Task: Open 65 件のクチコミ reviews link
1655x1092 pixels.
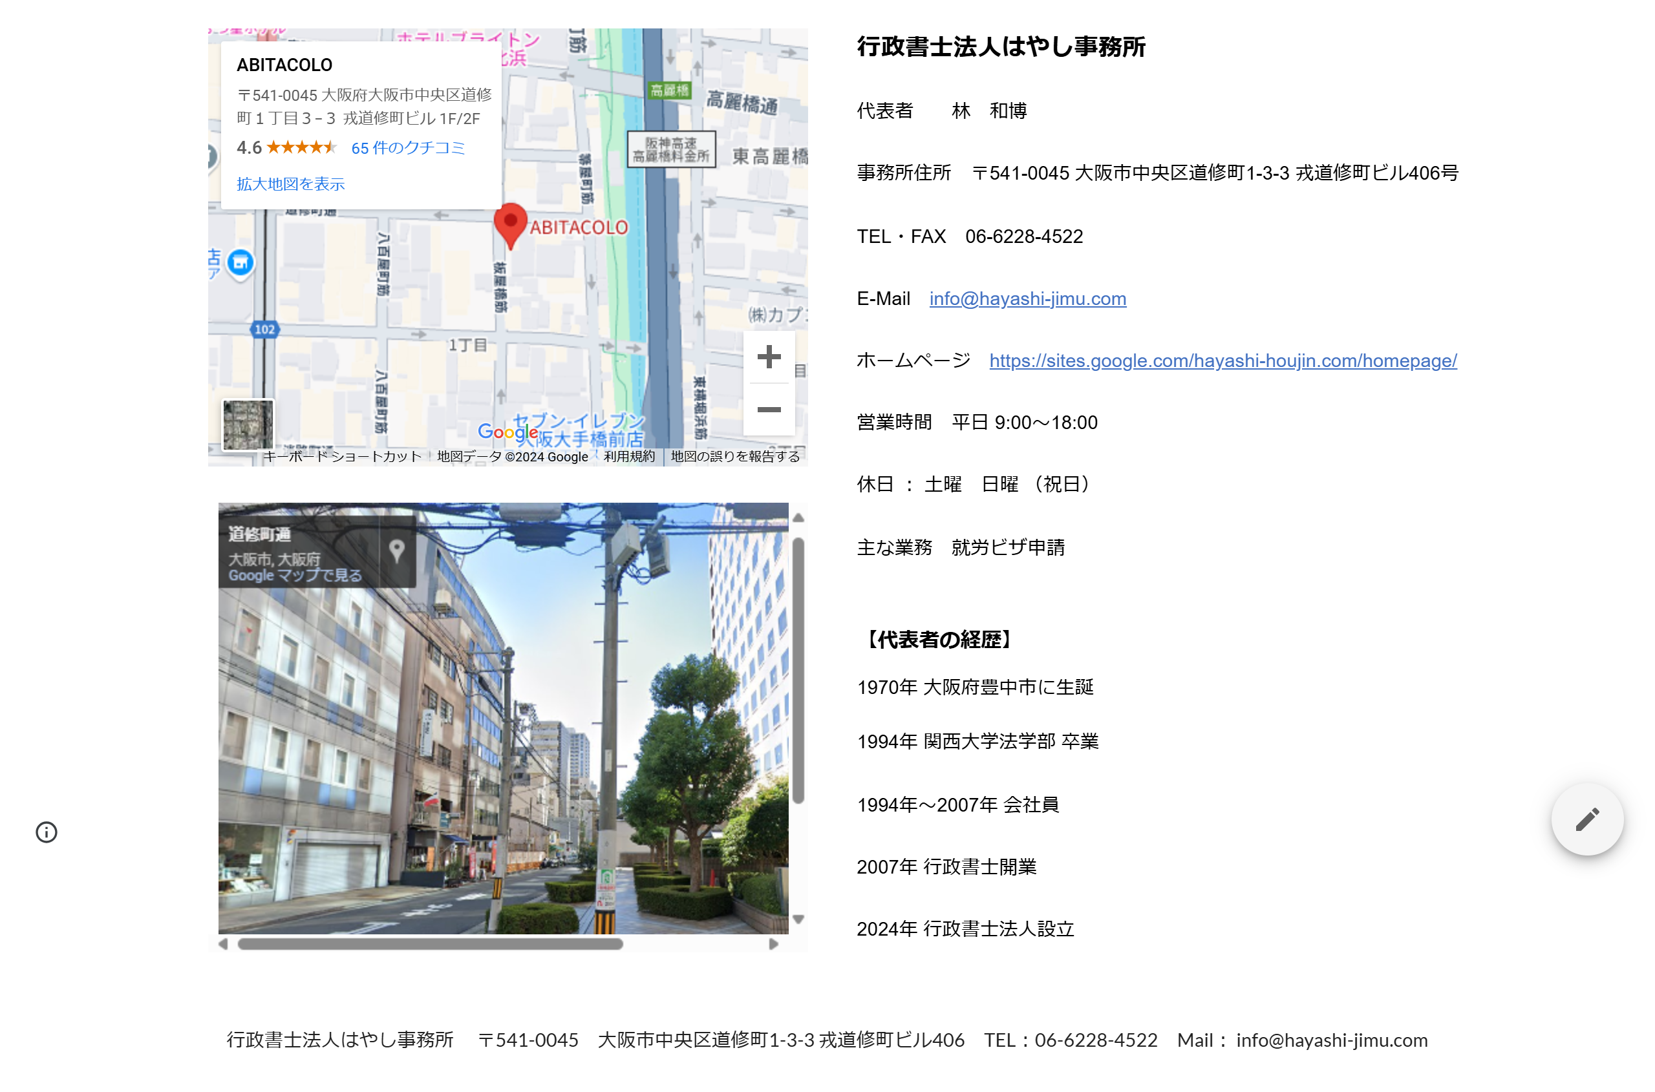Action: pos(408,149)
